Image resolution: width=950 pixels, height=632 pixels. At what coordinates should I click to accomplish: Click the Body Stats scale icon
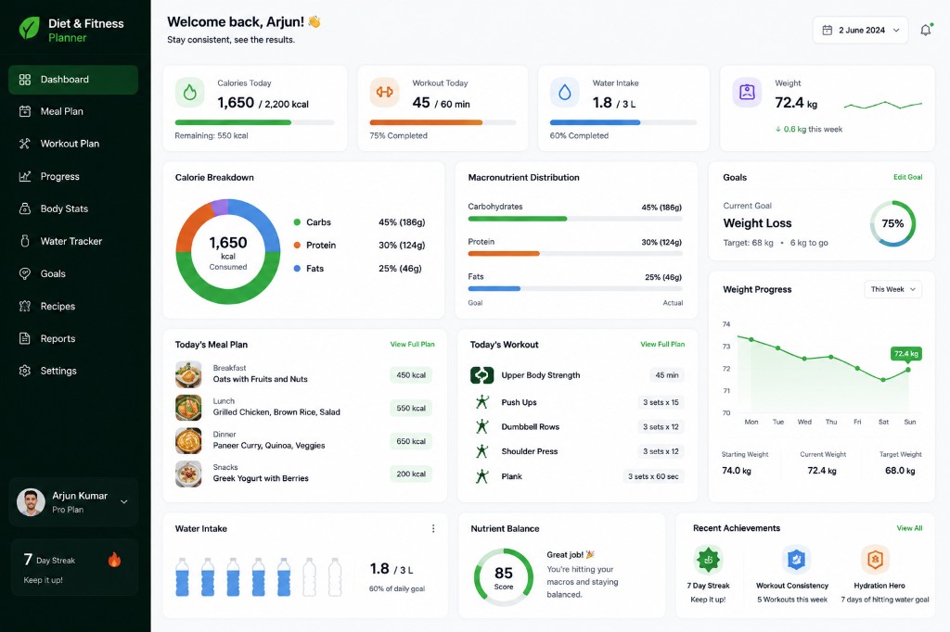(25, 209)
